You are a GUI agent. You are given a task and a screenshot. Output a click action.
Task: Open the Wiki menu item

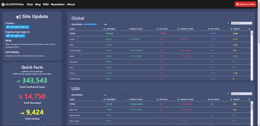46,4
